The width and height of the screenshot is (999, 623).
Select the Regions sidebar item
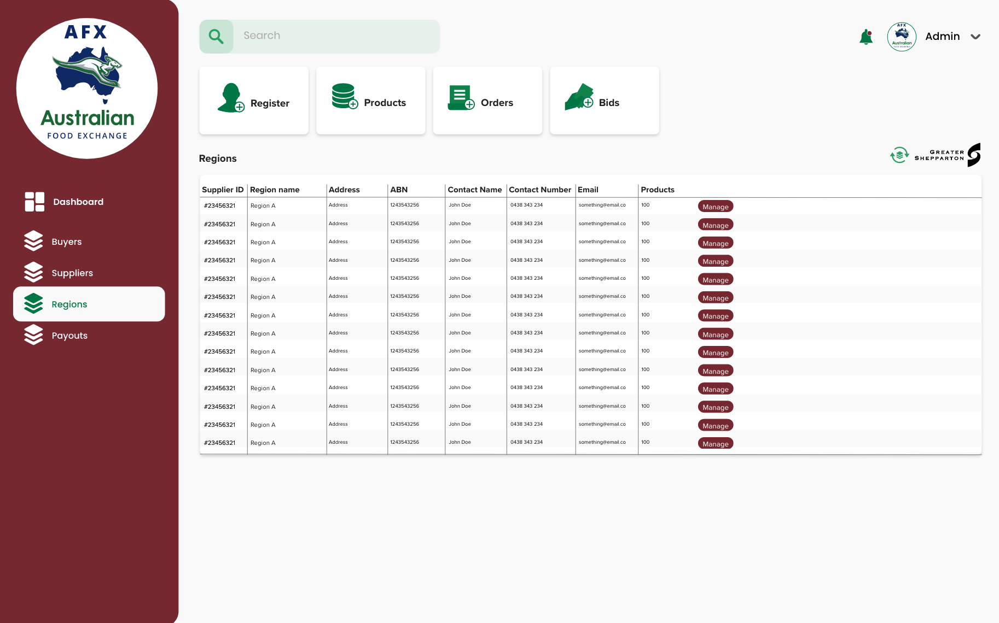point(89,304)
